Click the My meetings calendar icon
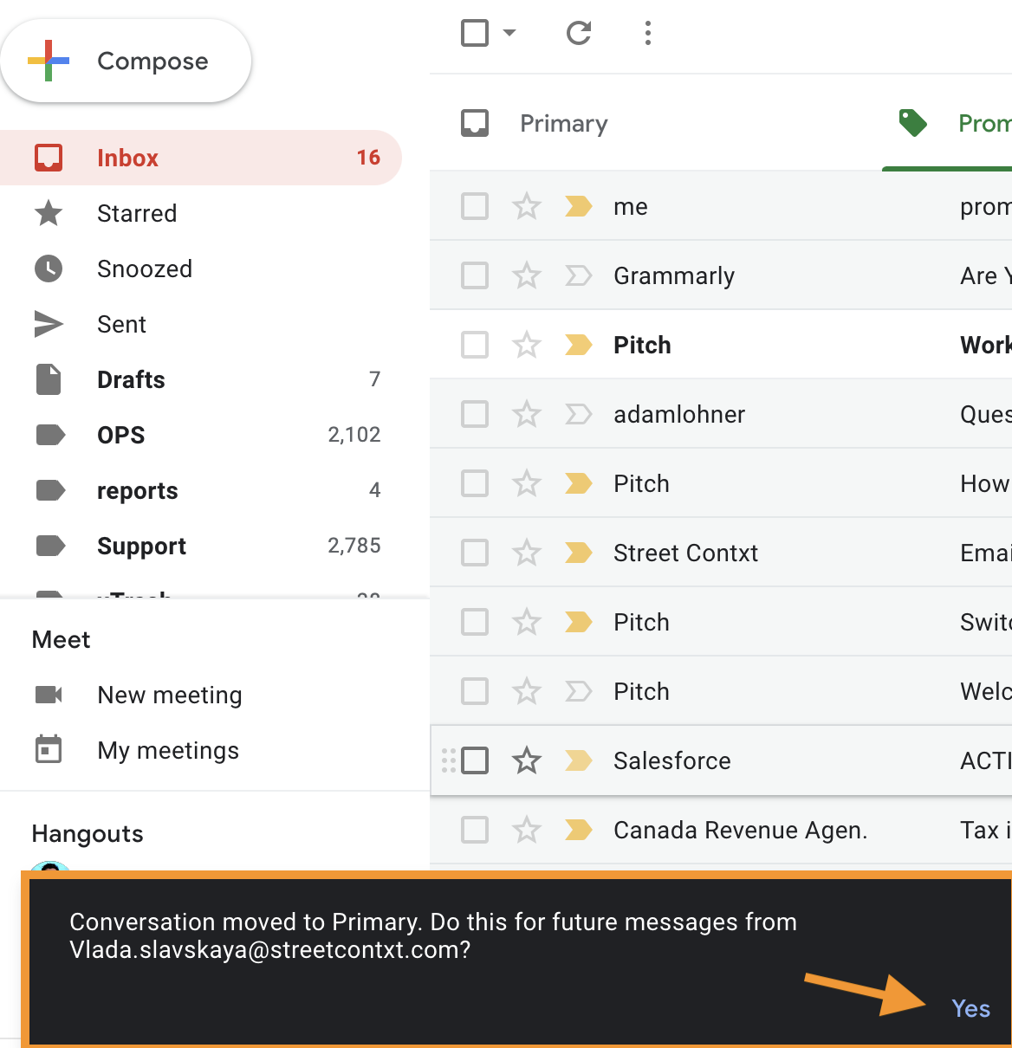 49,749
